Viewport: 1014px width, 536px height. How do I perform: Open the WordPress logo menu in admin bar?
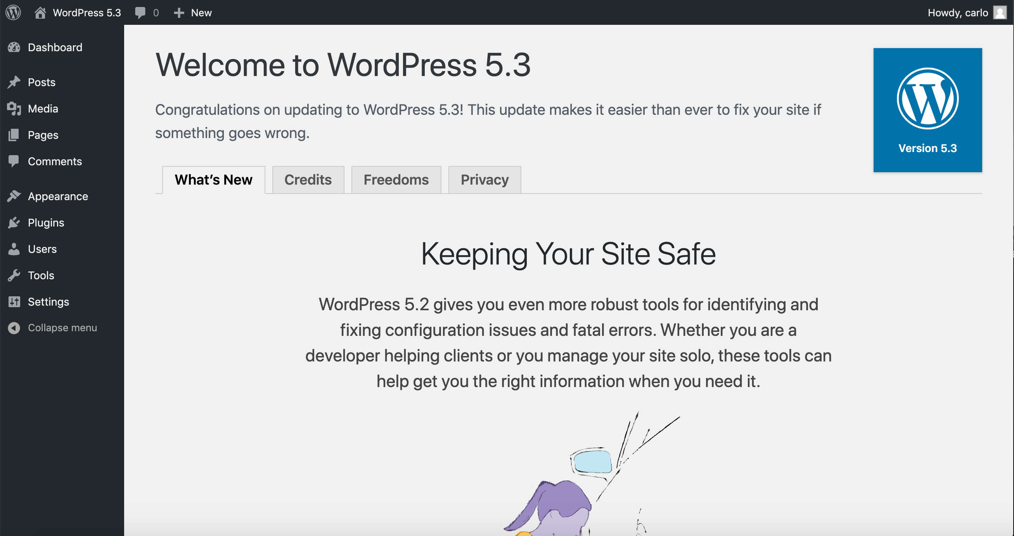pos(13,12)
